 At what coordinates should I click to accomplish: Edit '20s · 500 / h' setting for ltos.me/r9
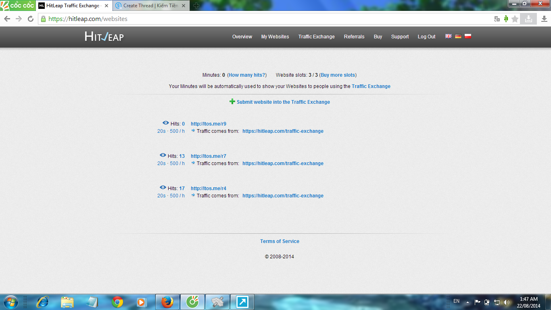click(x=171, y=131)
